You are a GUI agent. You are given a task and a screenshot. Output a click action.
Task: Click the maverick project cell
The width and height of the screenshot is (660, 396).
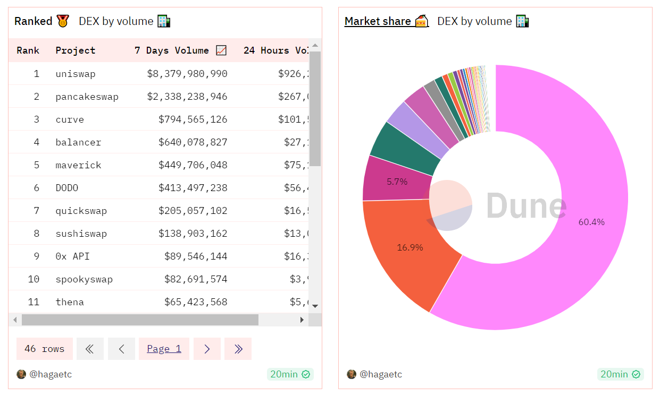coord(78,165)
